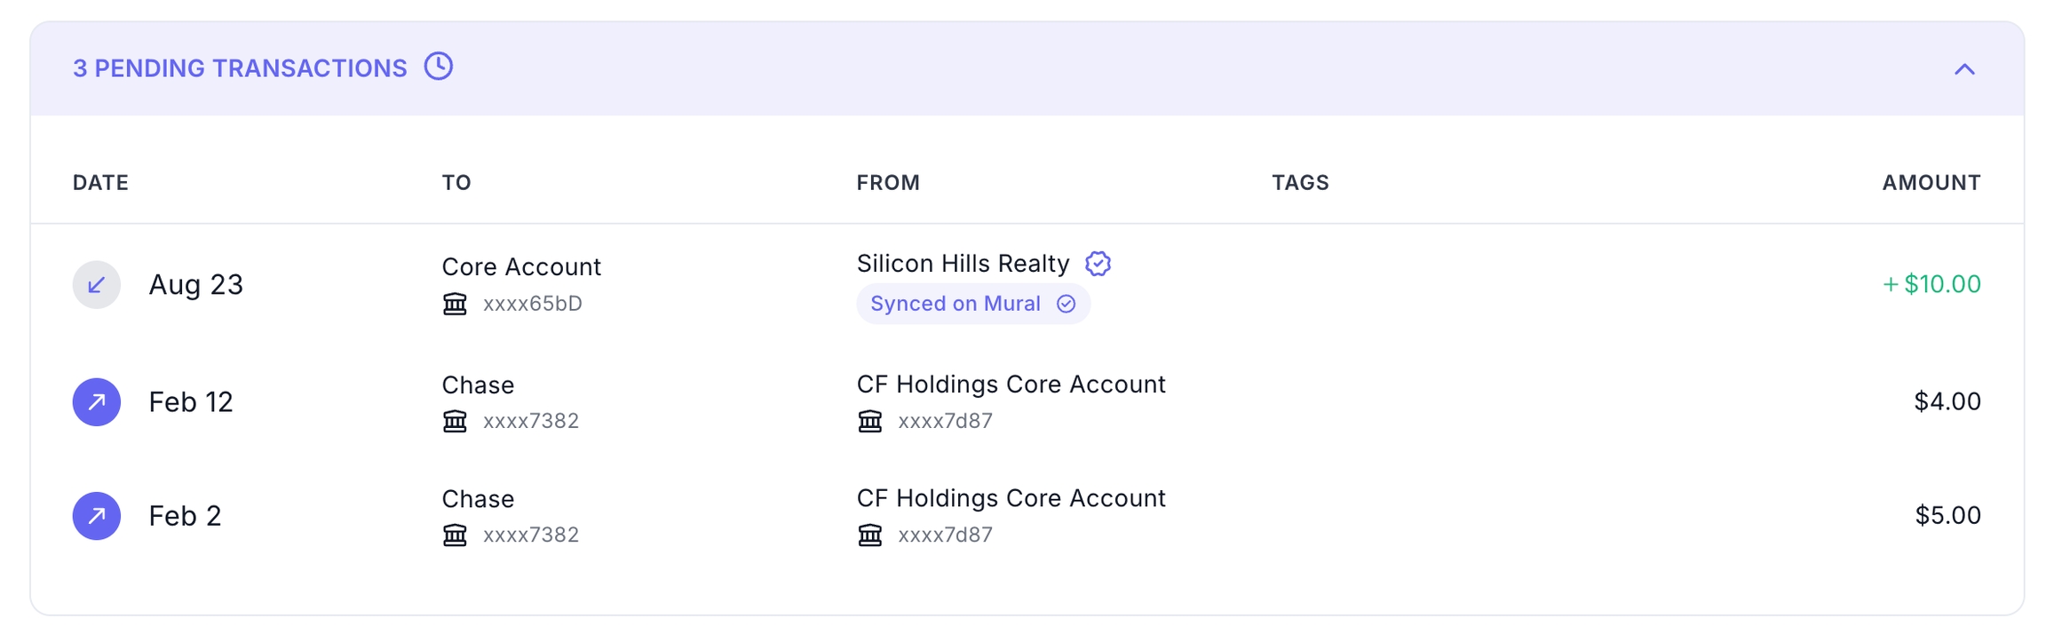Click the Tags column header
Image resolution: width=2046 pixels, height=642 pixels.
coord(1300,183)
